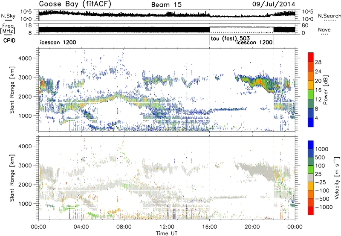Viewport: 341px width, 236px height.
Task: Click the blue bottom of Power color bar
Action: click(311, 122)
